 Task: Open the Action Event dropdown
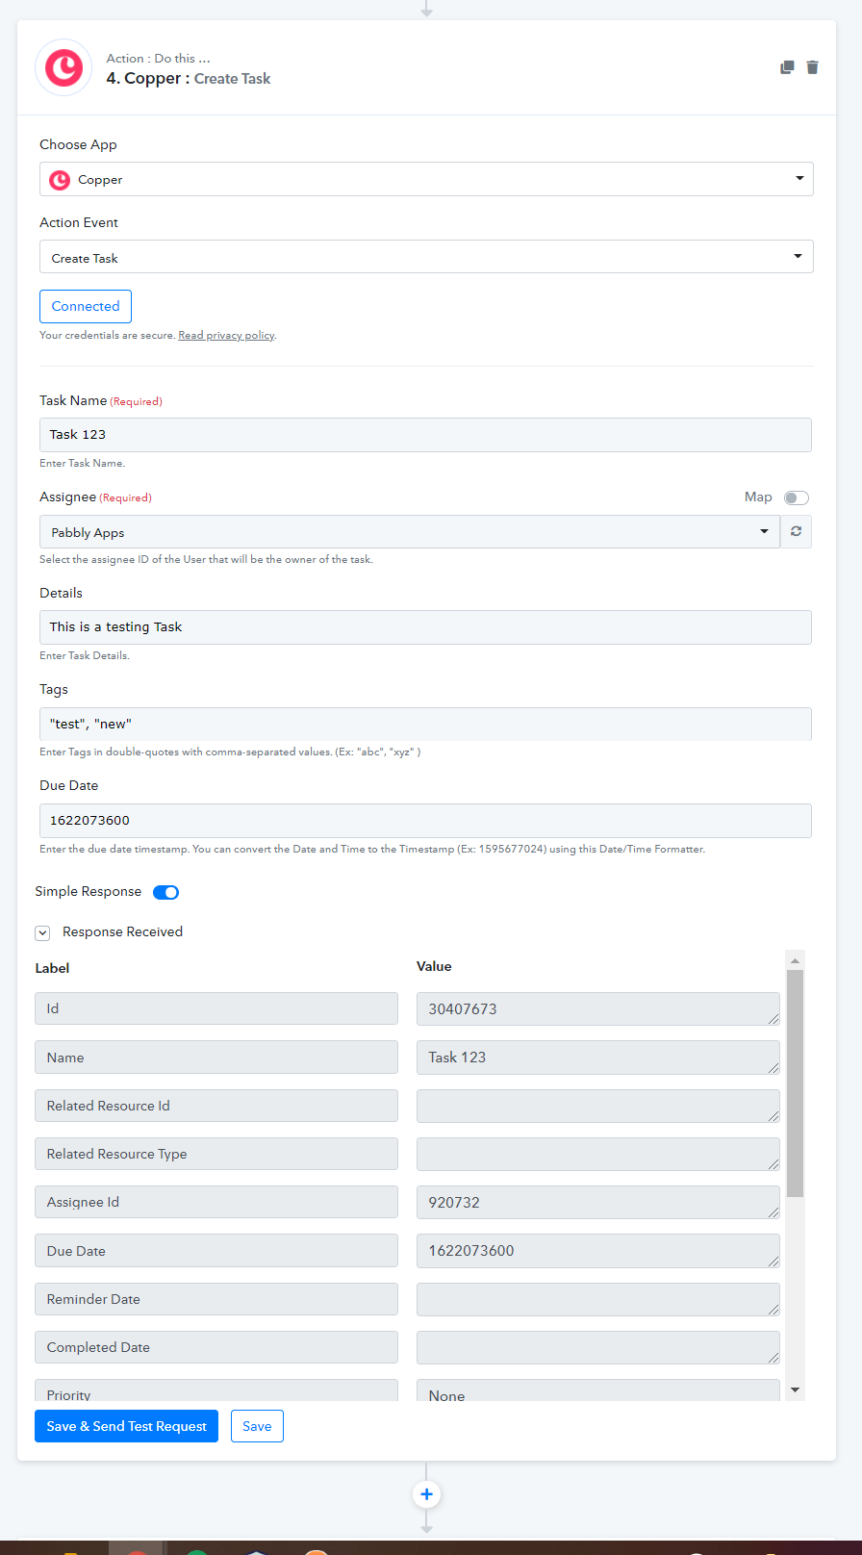point(426,257)
